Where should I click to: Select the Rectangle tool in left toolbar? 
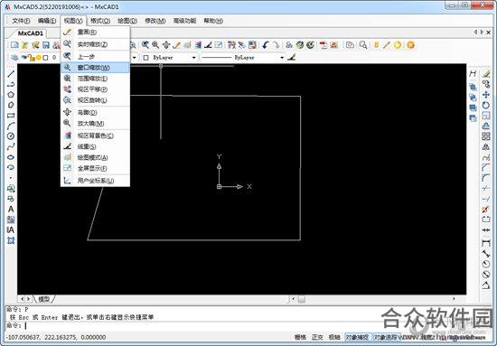tap(11, 116)
